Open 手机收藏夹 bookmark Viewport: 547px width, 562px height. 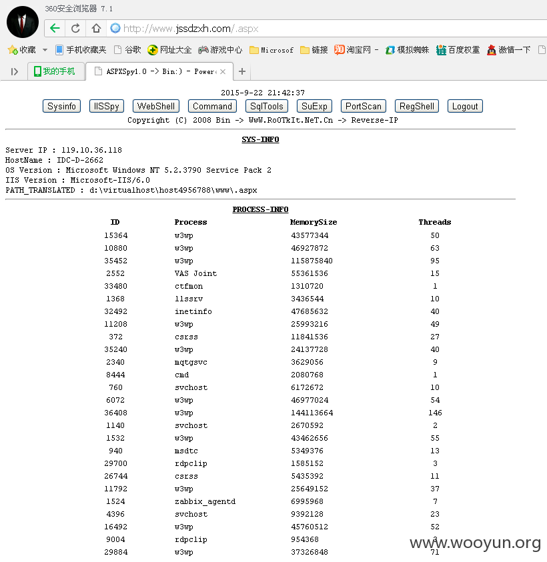(x=81, y=50)
